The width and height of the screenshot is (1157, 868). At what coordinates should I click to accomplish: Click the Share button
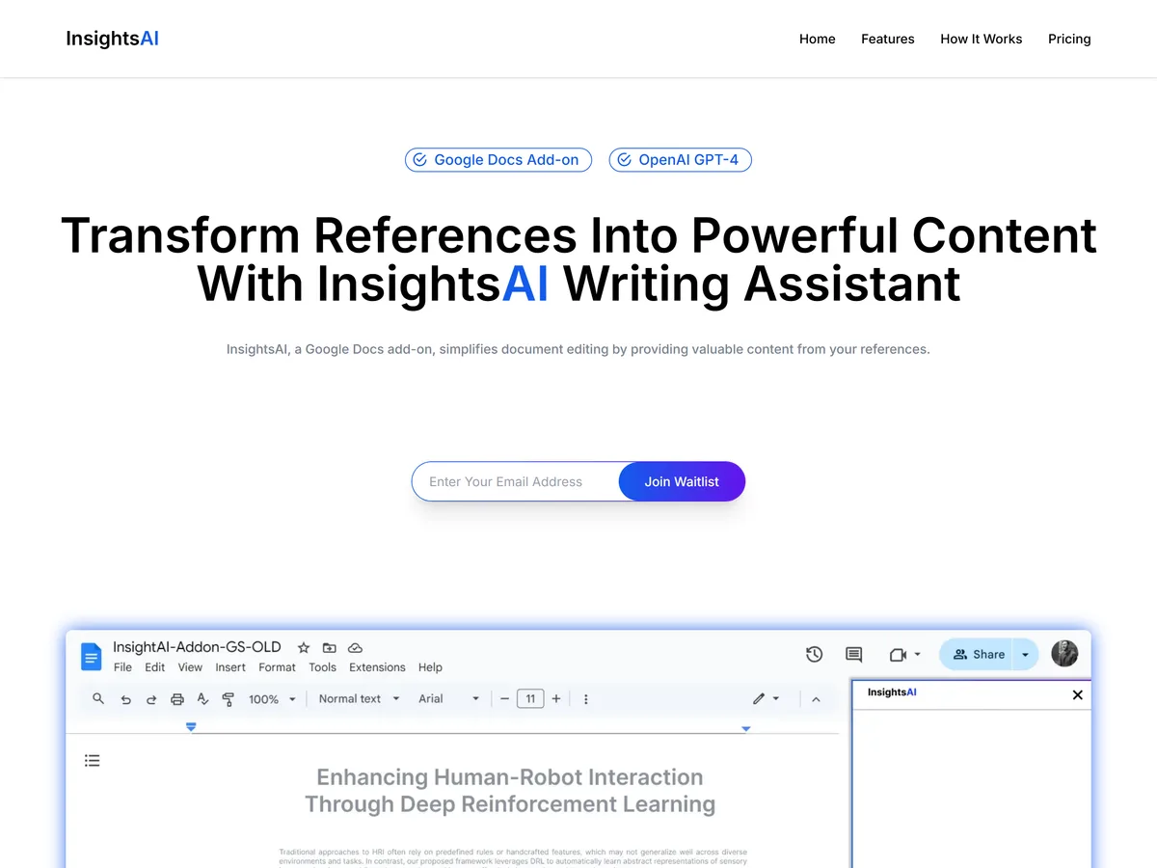tap(976, 654)
